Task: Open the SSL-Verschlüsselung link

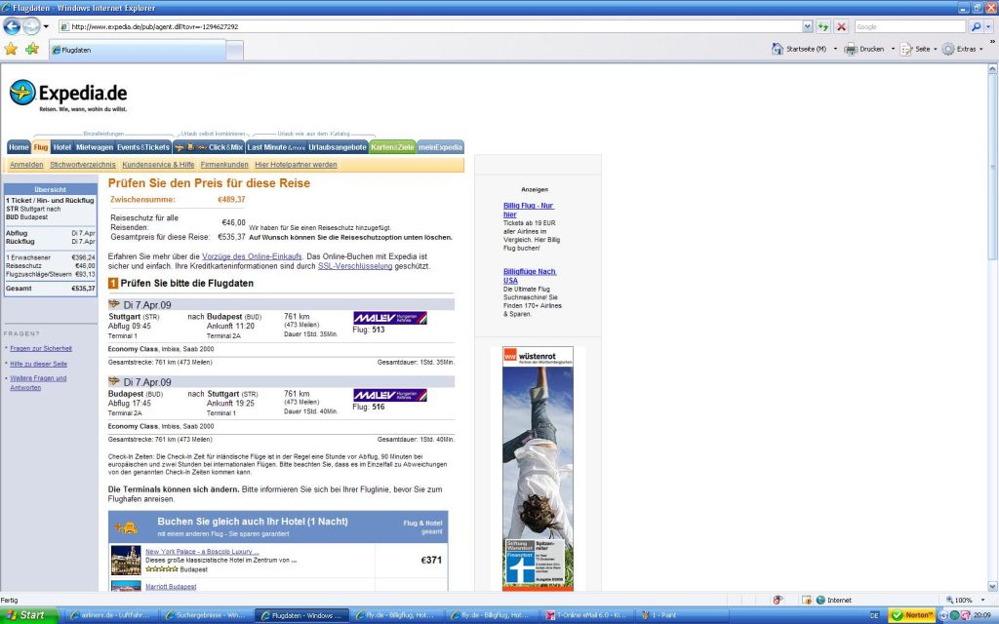Action: 355,266
